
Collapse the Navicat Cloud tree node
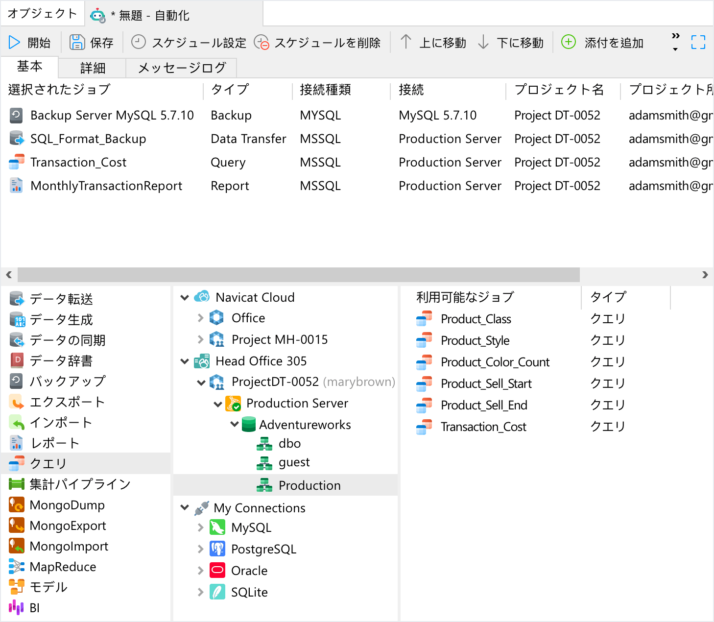pyautogui.click(x=185, y=297)
